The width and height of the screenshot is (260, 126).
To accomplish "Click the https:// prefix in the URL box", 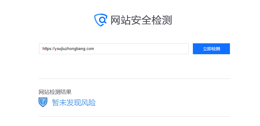I will (x=49, y=49).
